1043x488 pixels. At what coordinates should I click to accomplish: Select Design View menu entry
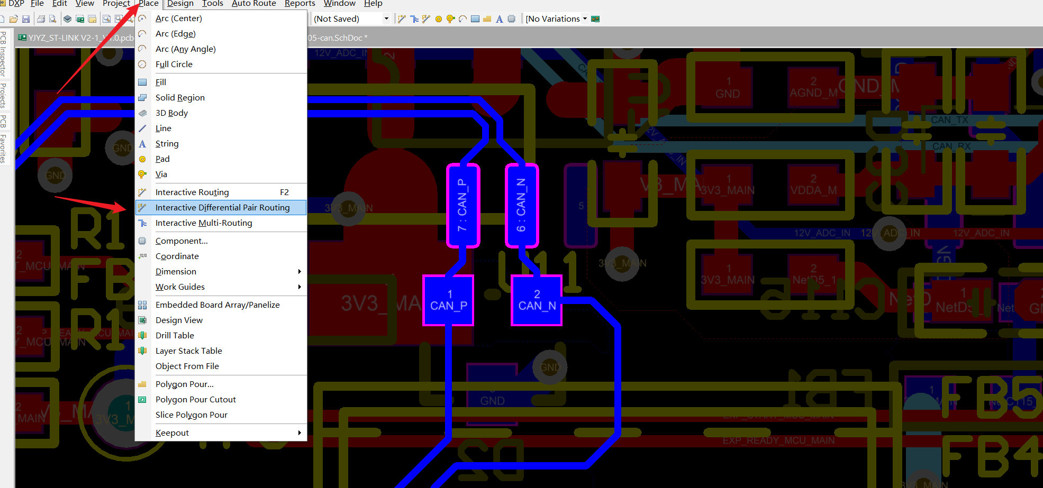click(x=221, y=320)
